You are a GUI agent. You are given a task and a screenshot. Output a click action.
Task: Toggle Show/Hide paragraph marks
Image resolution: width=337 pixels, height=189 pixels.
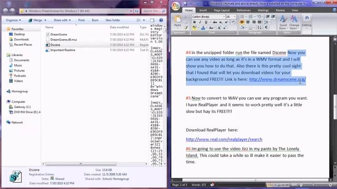point(266,28)
